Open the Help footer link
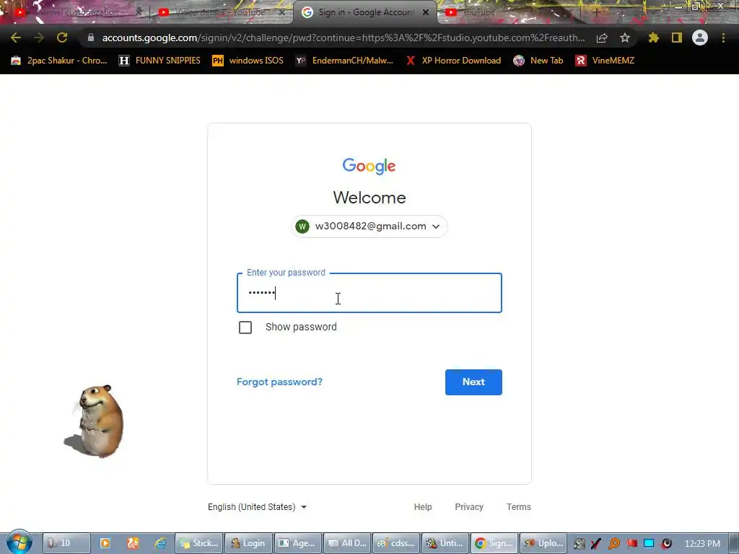Screen dimensions: 739x554 (x=423, y=507)
